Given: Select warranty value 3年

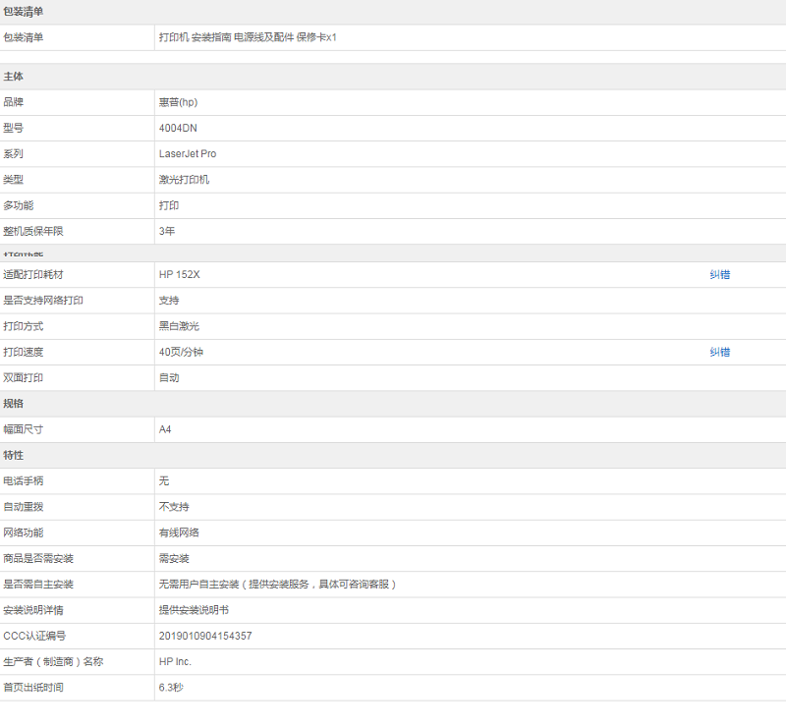Looking at the screenshot, I should pyautogui.click(x=167, y=231).
